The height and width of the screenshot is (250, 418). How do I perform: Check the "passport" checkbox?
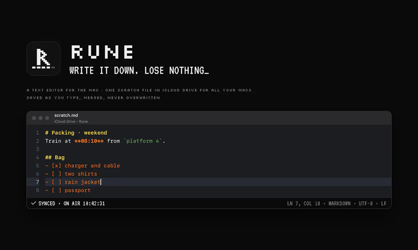56,190
